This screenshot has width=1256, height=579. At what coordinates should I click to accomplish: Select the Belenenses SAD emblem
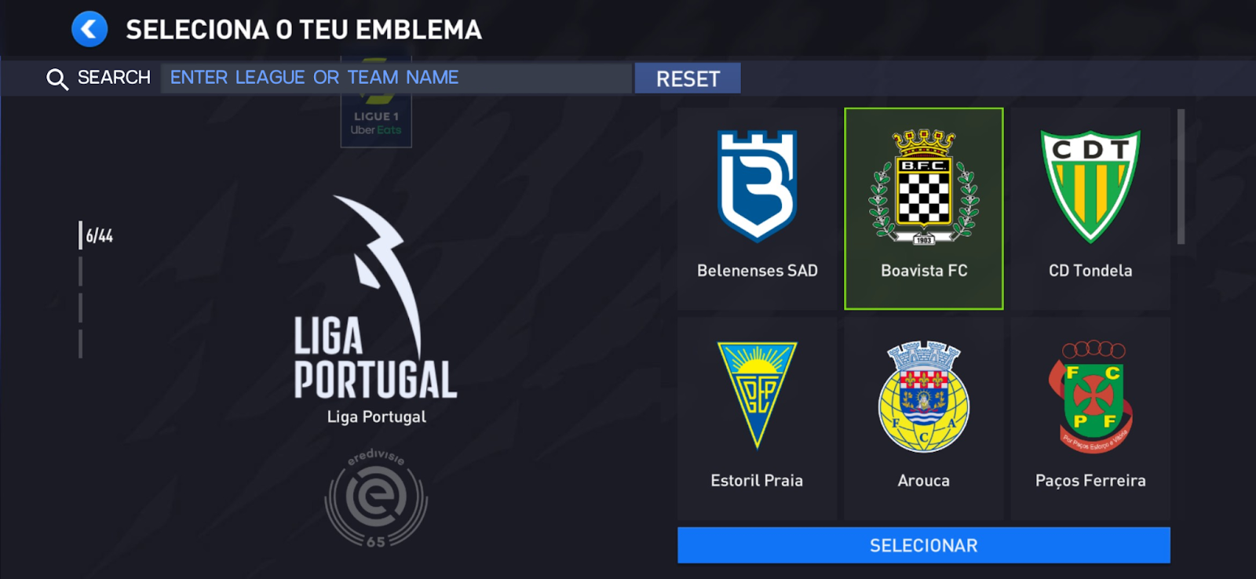[x=757, y=209]
